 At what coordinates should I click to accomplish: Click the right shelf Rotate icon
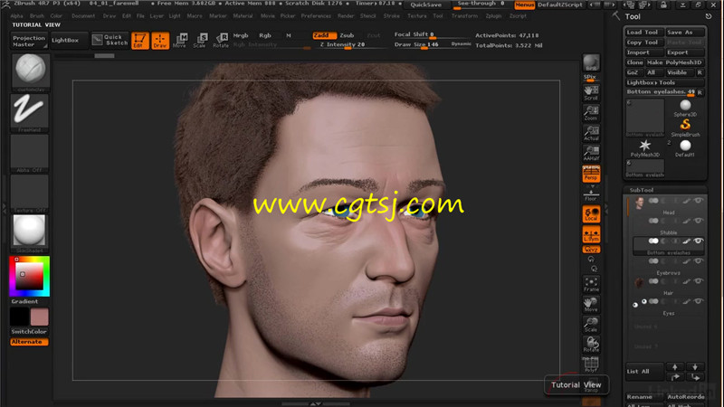(591, 345)
